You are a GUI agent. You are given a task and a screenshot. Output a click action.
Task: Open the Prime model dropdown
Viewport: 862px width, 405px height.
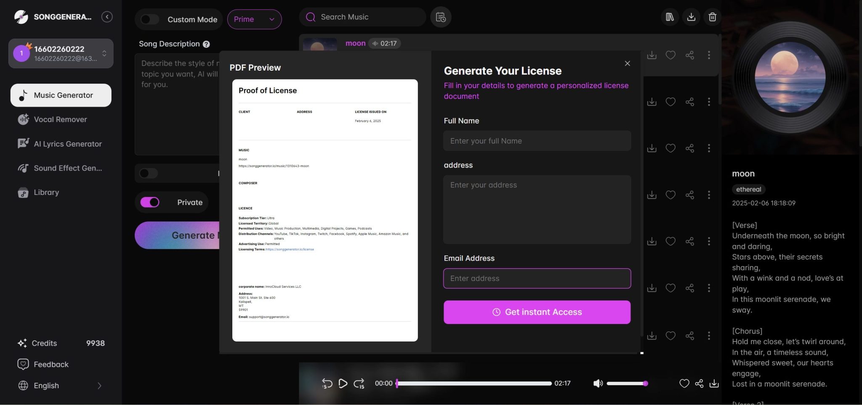coord(254,19)
